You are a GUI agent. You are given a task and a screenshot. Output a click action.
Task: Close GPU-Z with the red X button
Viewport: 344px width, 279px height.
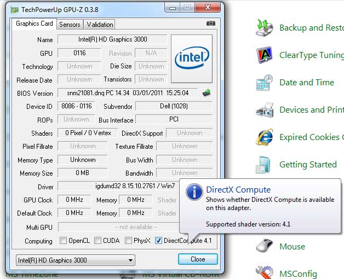(x=208, y=8)
